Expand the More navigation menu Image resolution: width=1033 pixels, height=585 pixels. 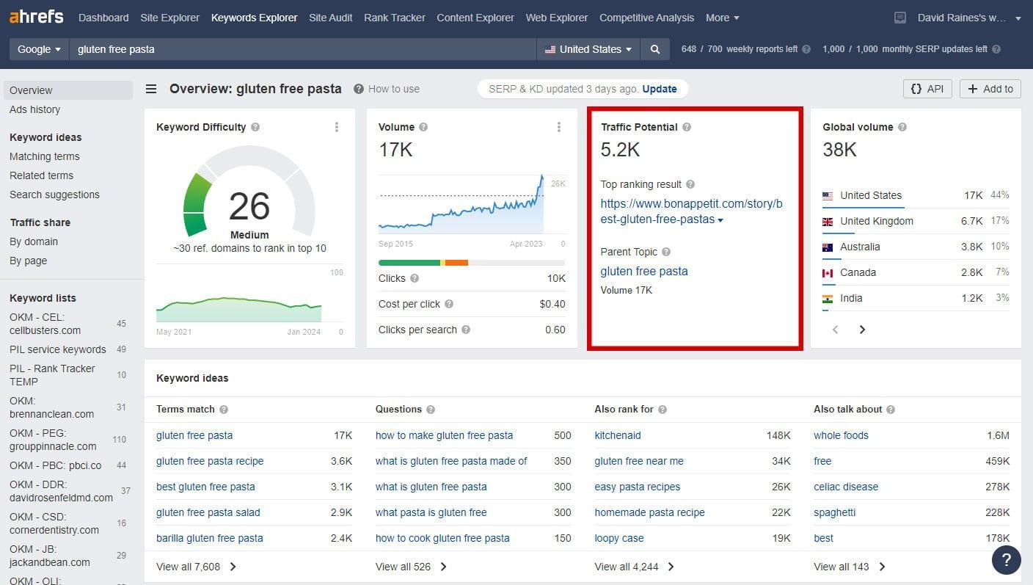point(722,18)
